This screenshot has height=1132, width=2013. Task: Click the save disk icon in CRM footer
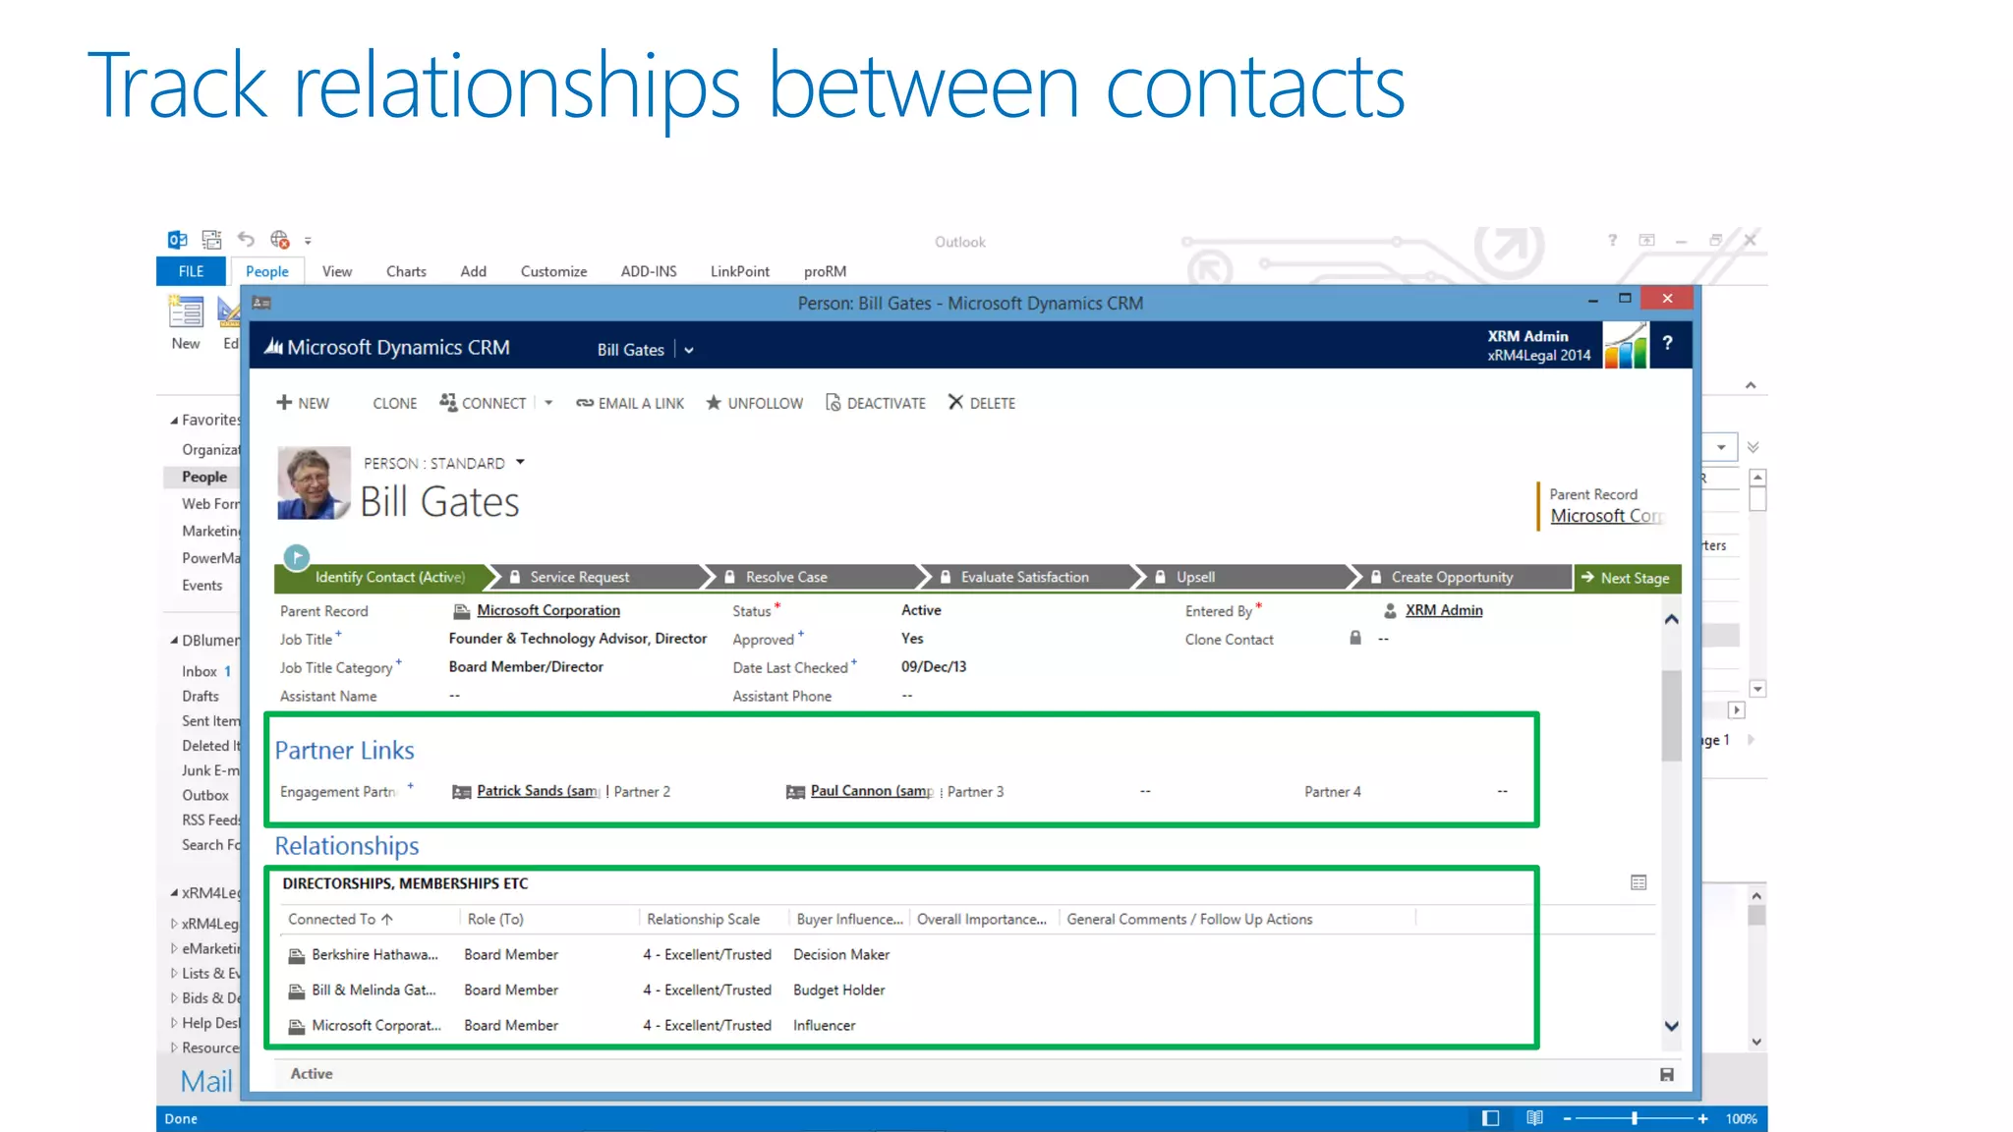click(1666, 1074)
